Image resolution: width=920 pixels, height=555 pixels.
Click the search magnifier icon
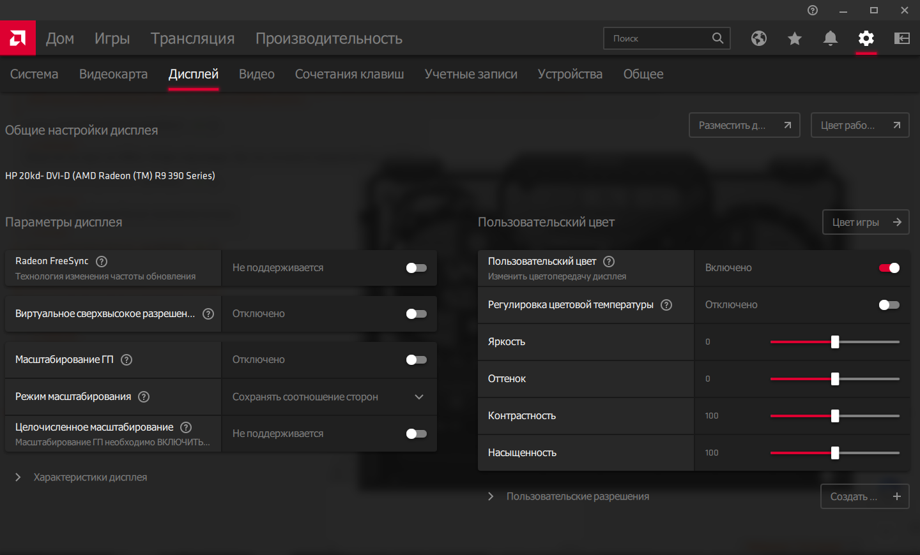click(x=718, y=38)
